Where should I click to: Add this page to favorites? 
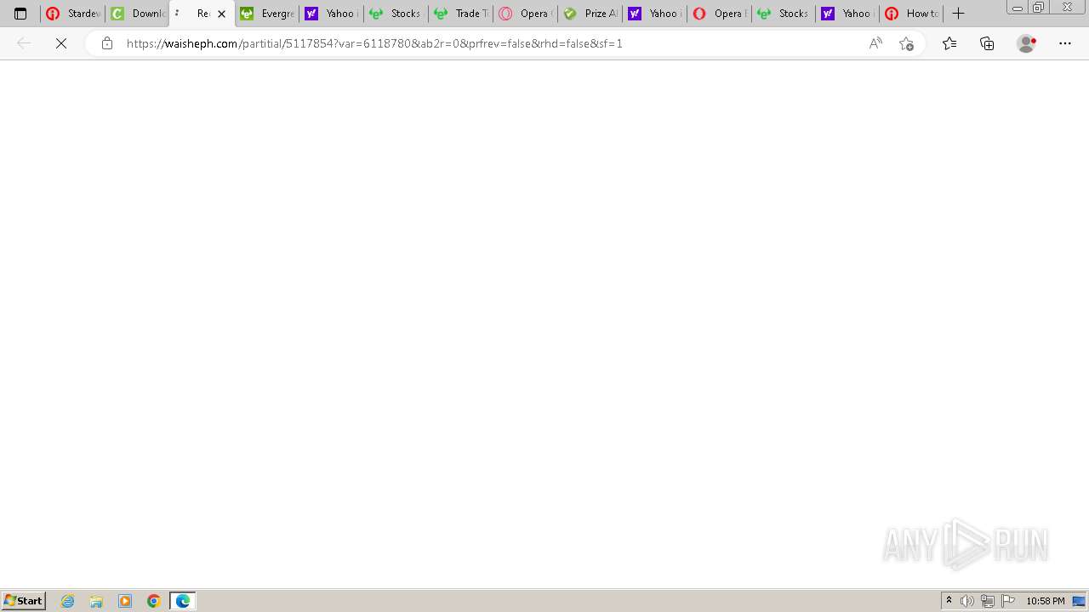coord(906,43)
